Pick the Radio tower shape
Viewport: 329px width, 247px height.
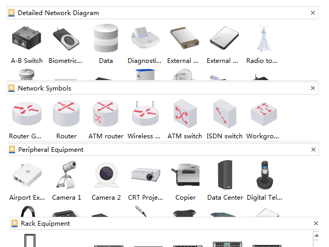264,38
